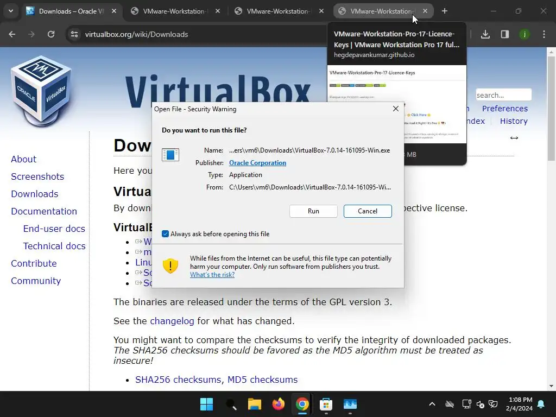Open Chrome three-dot menu
Screen dimensions: 556x417
(544, 34)
